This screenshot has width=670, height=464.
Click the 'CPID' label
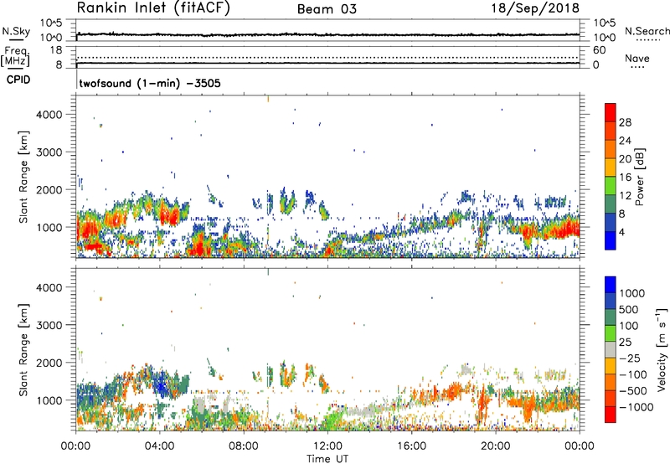tap(18, 80)
